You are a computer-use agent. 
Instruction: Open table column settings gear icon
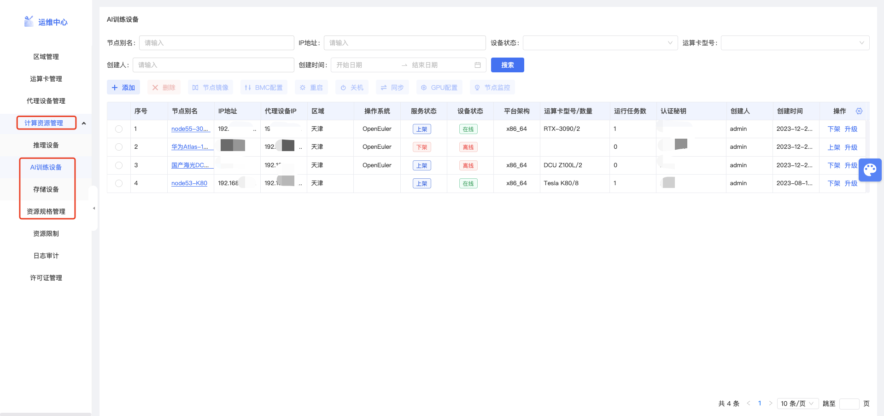click(859, 111)
